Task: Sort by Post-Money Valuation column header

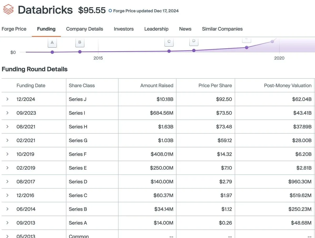Action: point(287,86)
